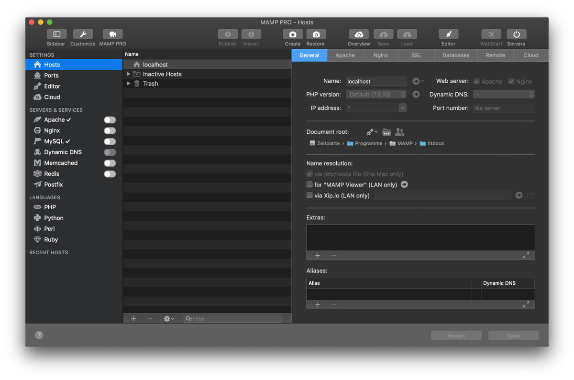
Task: Click the help question mark button
Action: pyautogui.click(x=39, y=336)
